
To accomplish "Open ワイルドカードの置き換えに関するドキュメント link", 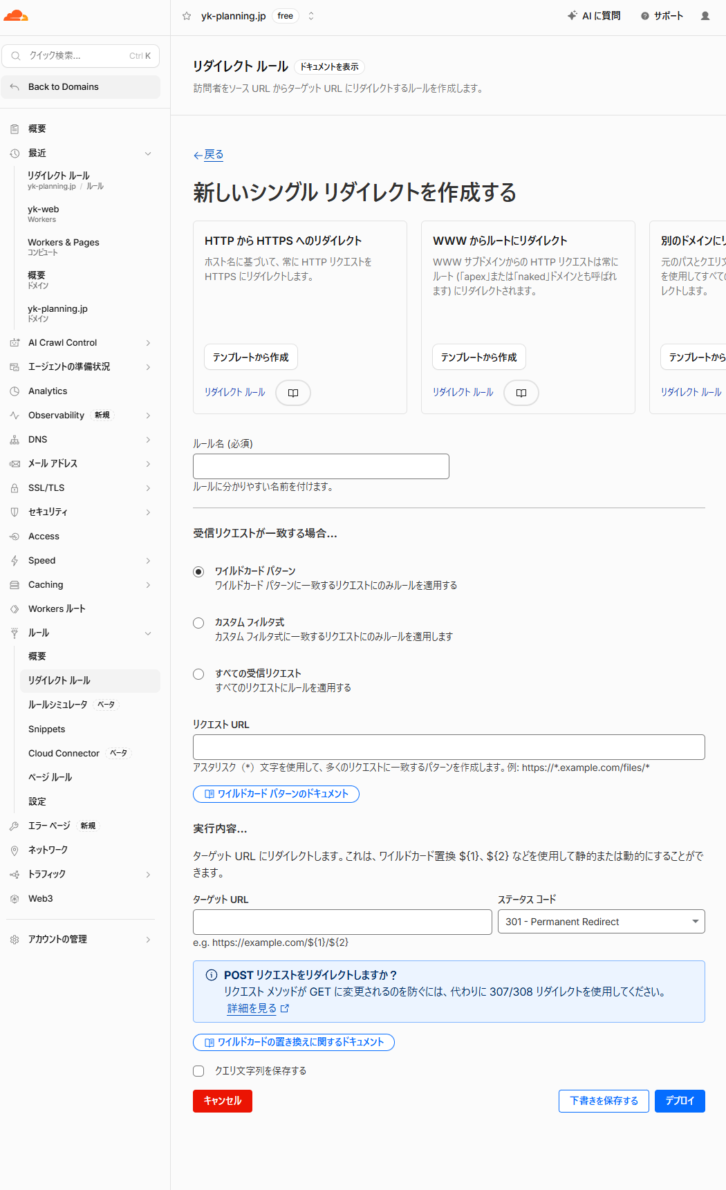I will 294,1043.
